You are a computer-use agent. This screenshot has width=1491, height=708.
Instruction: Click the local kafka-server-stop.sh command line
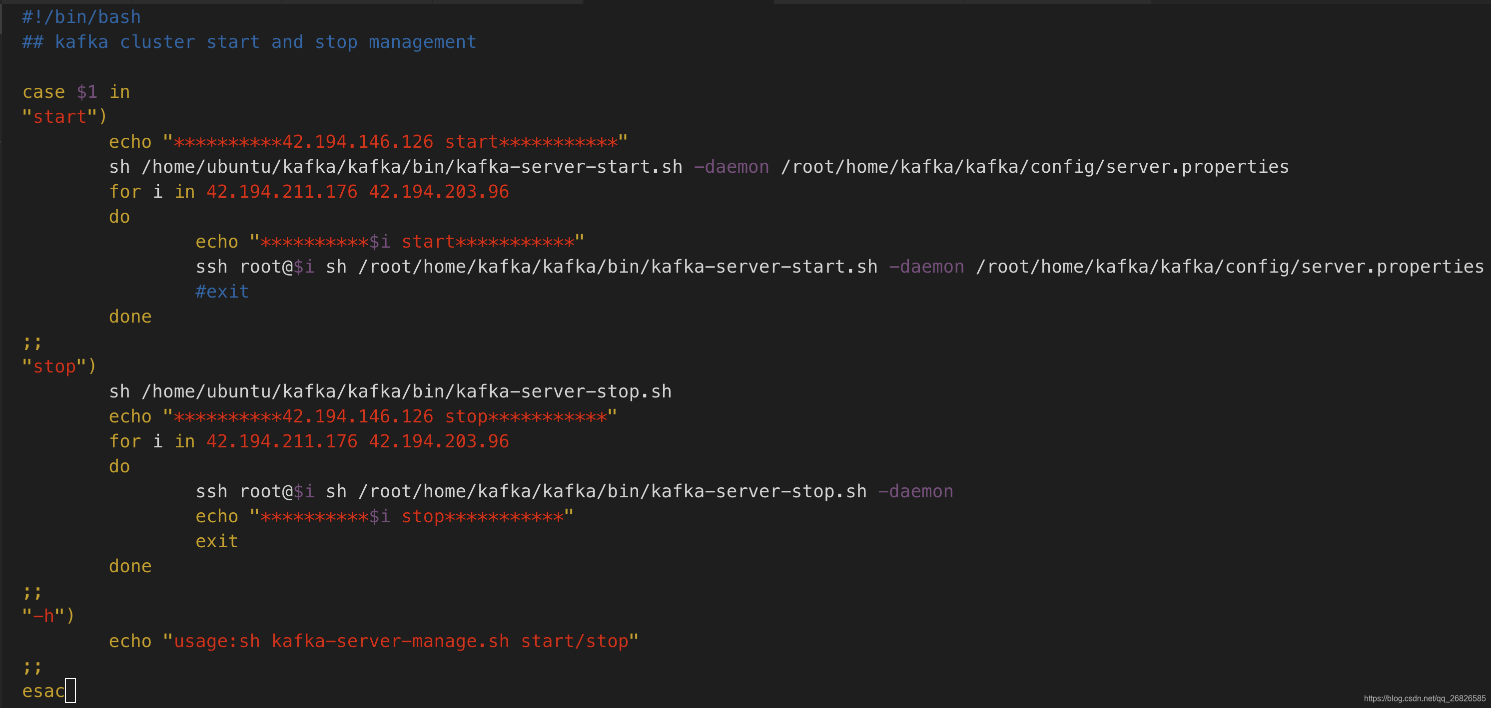tap(390, 391)
